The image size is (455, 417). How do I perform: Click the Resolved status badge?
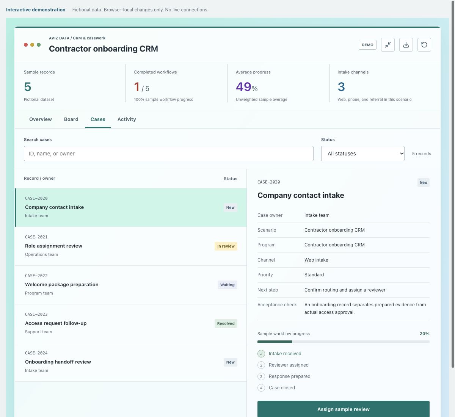(226, 323)
